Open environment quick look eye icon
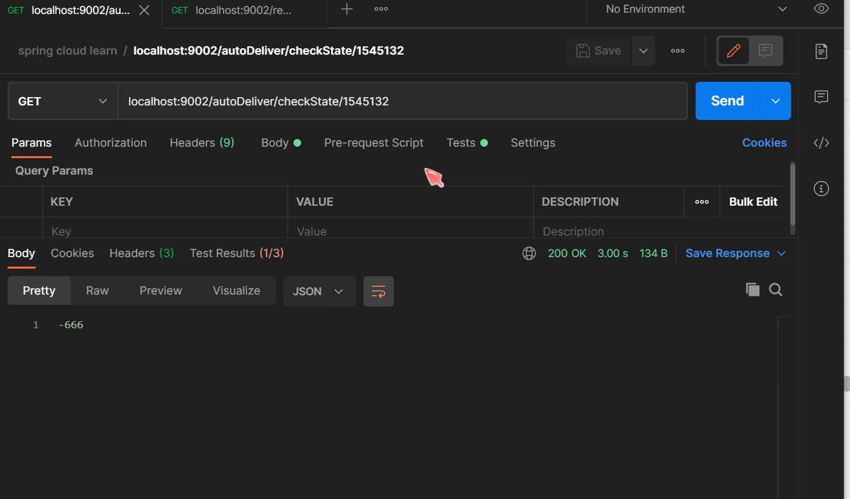850x499 pixels. click(821, 9)
